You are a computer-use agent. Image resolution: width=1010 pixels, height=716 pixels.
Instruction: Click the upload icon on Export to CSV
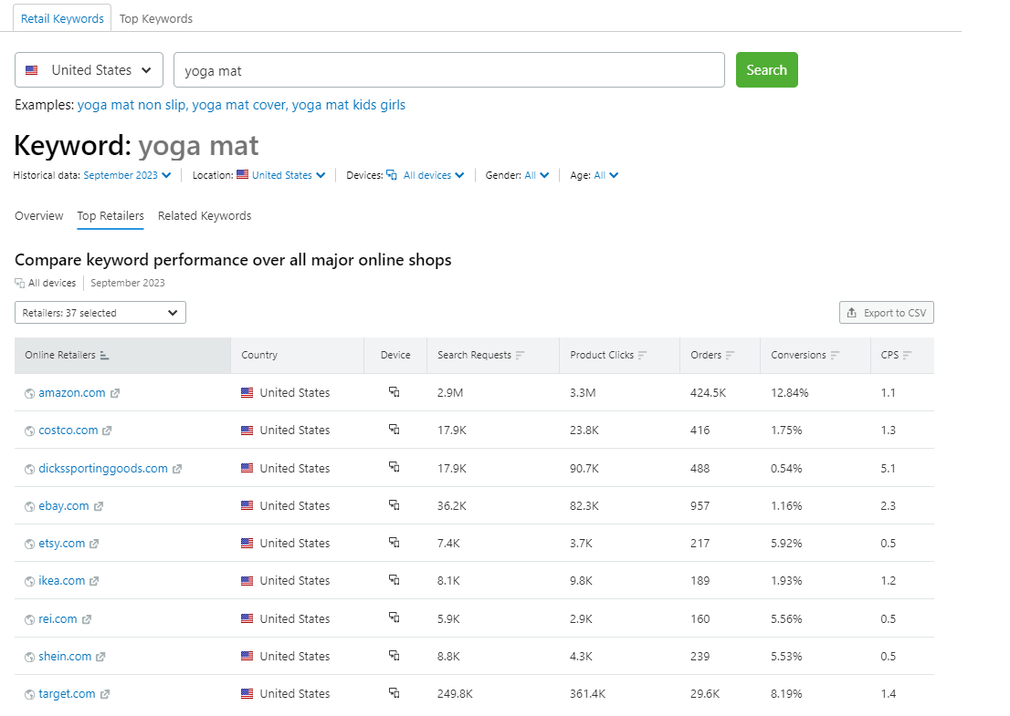(851, 313)
